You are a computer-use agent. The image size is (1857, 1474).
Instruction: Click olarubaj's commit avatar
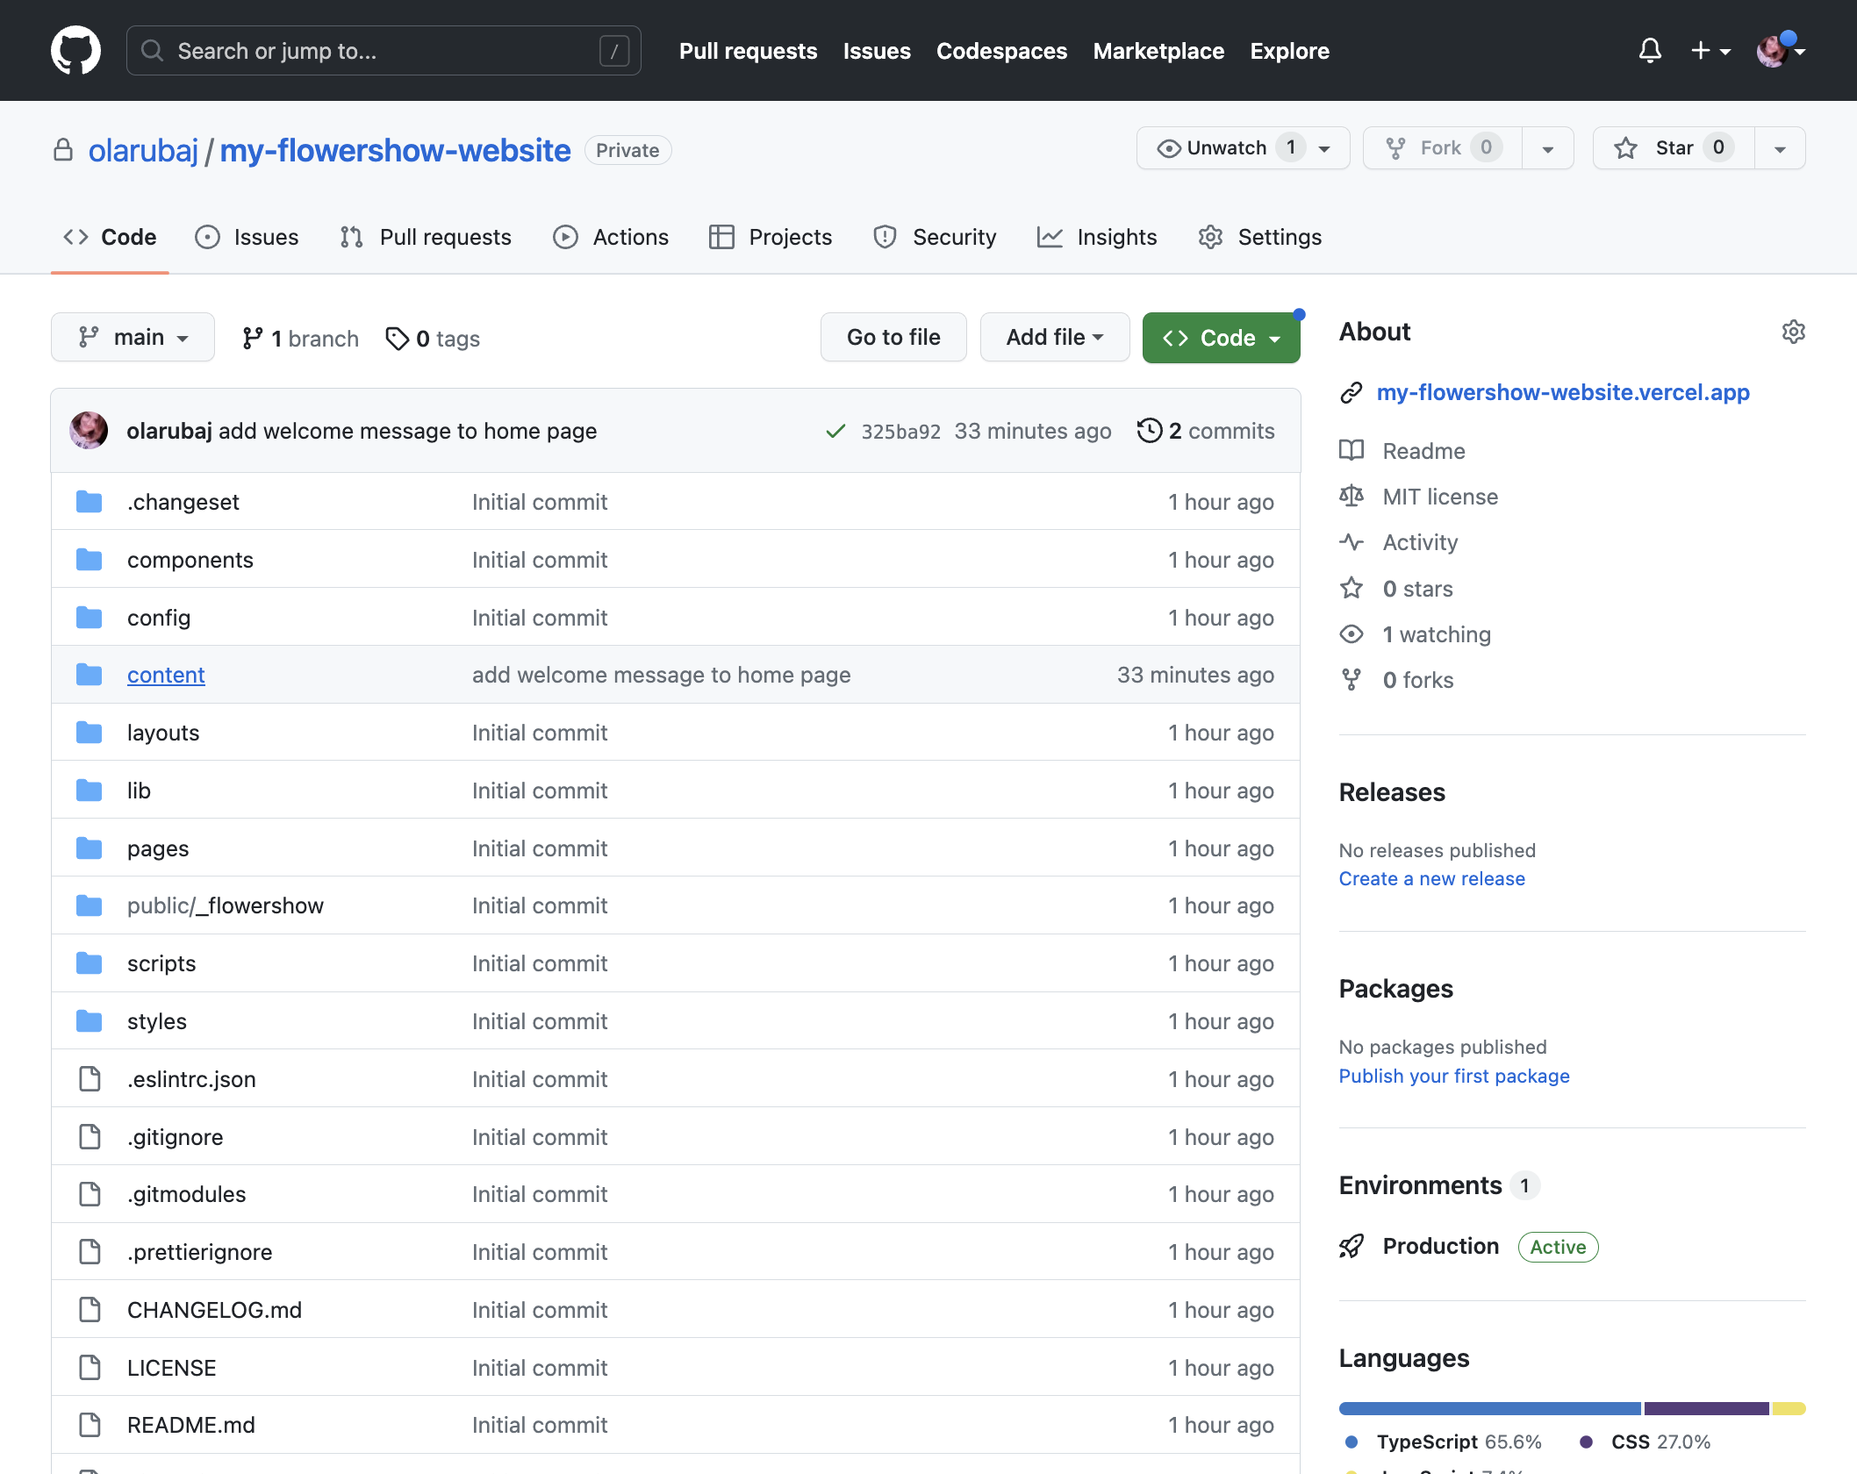89,431
